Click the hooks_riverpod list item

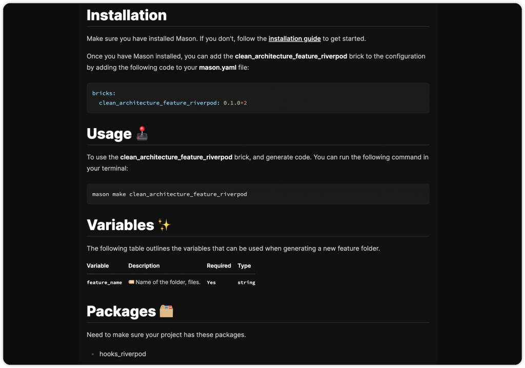tap(123, 354)
